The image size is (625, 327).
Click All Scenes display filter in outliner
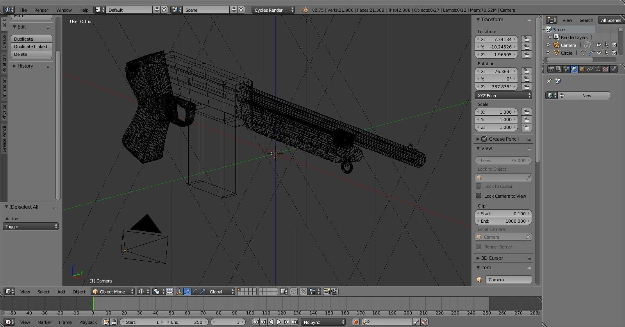[611, 20]
